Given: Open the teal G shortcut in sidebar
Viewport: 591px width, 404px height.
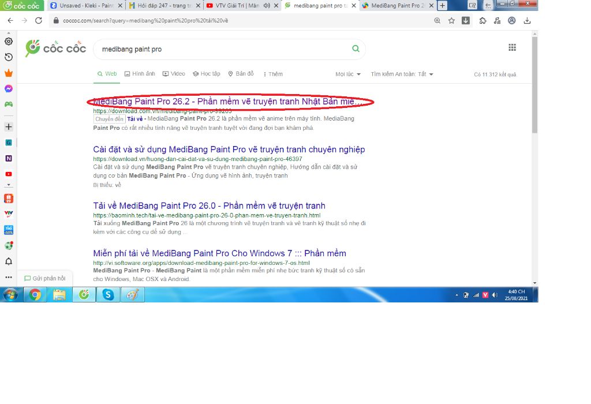Looking at the screenshot, I should point(9,143).
